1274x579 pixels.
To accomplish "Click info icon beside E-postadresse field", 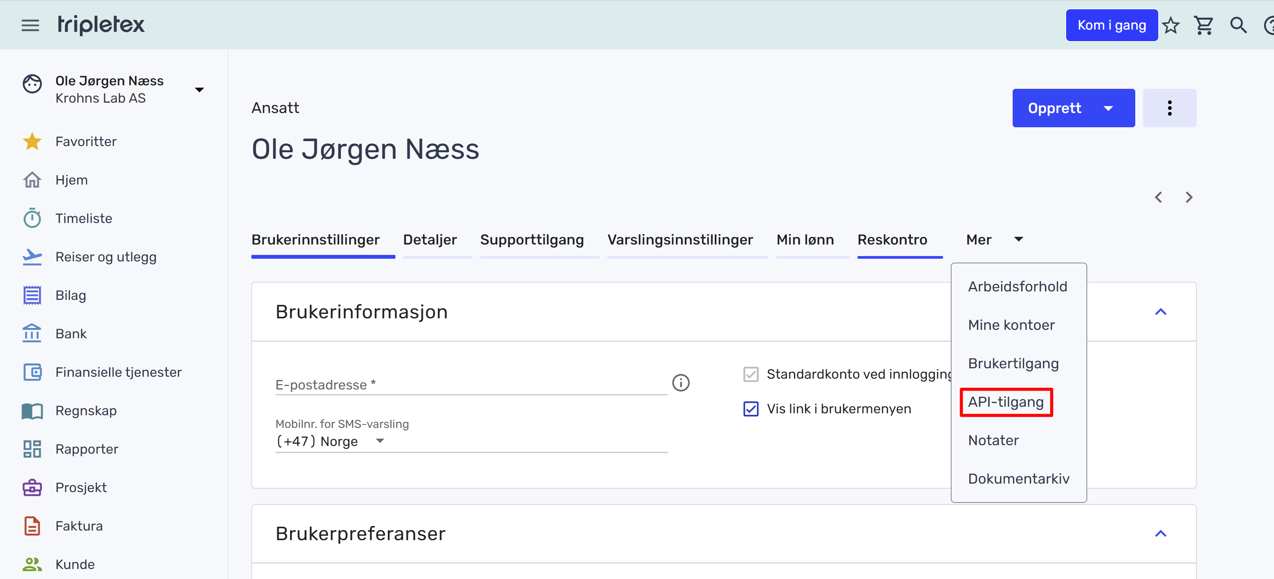I will click(x=681, y=383).
